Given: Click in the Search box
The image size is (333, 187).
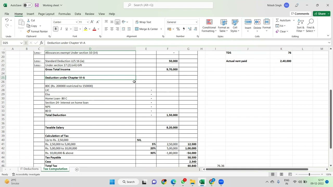Looking at the screenshot, I should click(x=168, y=5).
